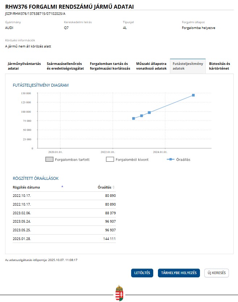Toggle the Óraállás legend series marker

tap(171, 159)
